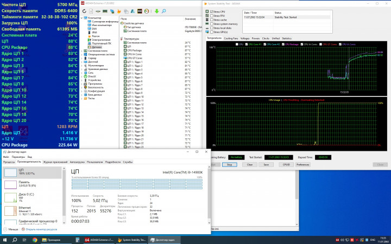Switch to Cooling Fans tab

click(x=231, y=38)
